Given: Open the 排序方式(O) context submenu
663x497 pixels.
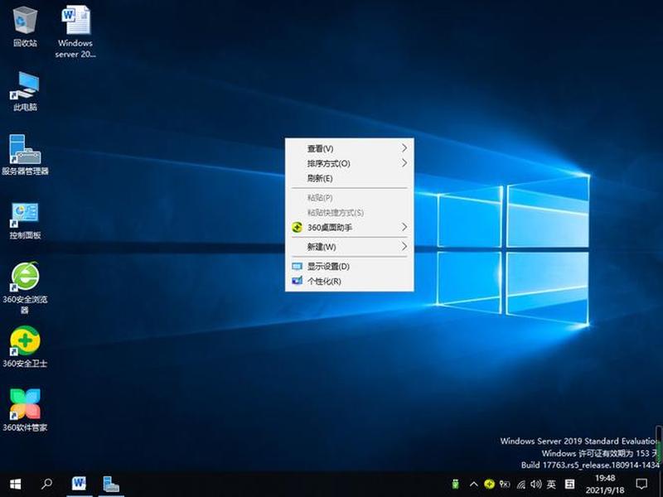Looking at the screenshot, I should click(349, 163).
